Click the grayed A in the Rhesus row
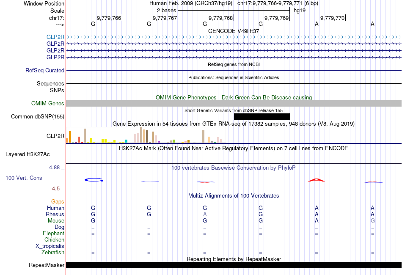 click(x=204, y=214)
